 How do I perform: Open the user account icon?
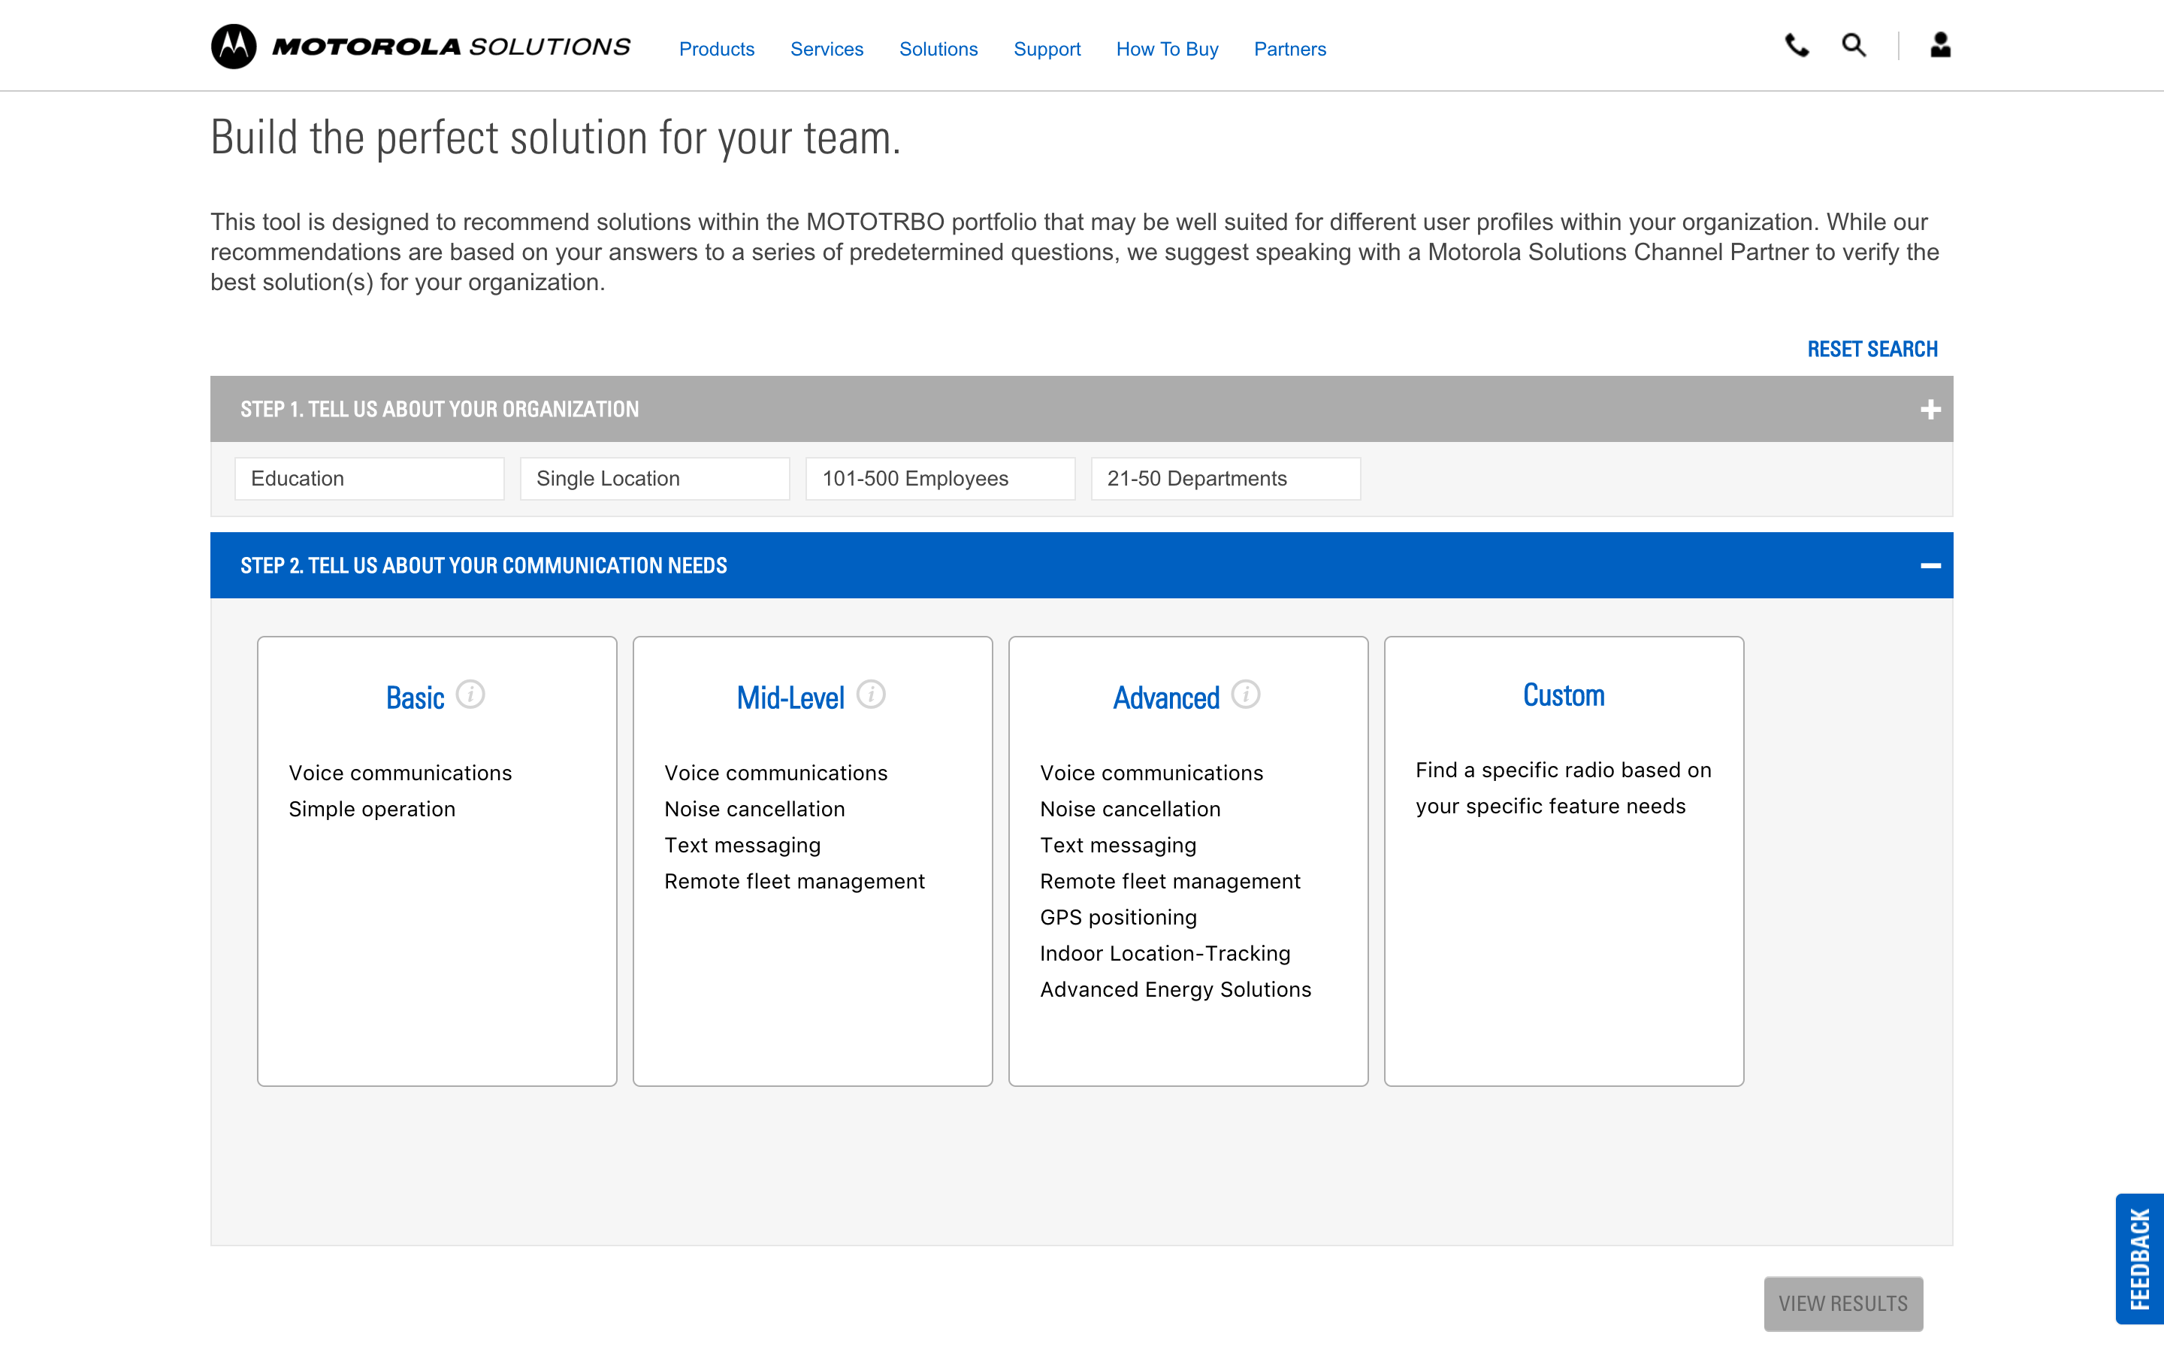[1939, 45]
